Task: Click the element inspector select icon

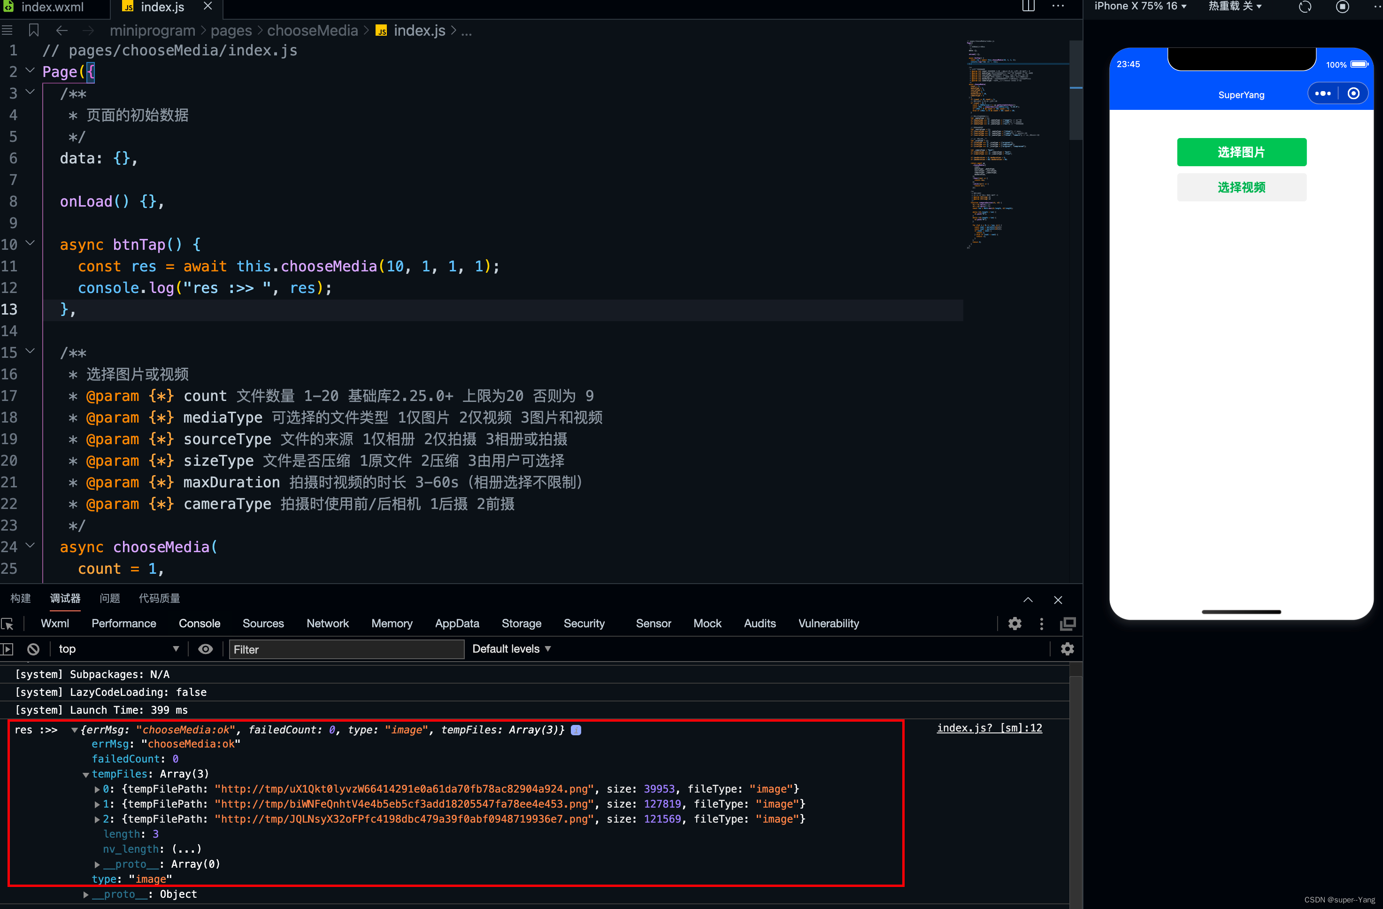Action: [x=8, y=624]
